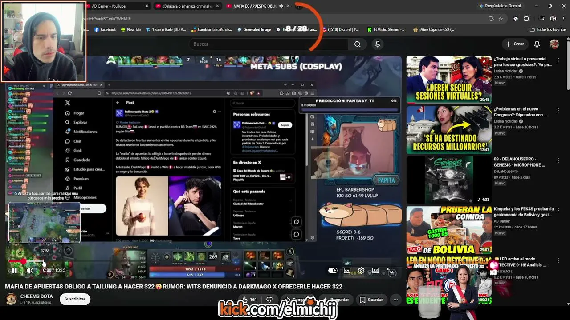570x320 pixels.
Task: Open the ¿Deben seguir sesiones virtuales? thumbnail
Action: tap(449, 80)
